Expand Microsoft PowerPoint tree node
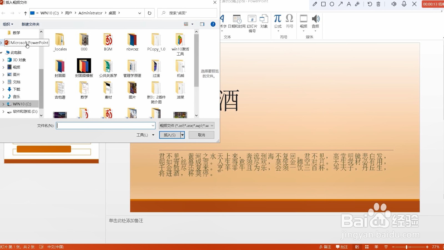This screenshot has width=444, height=250. pos(1,42)
